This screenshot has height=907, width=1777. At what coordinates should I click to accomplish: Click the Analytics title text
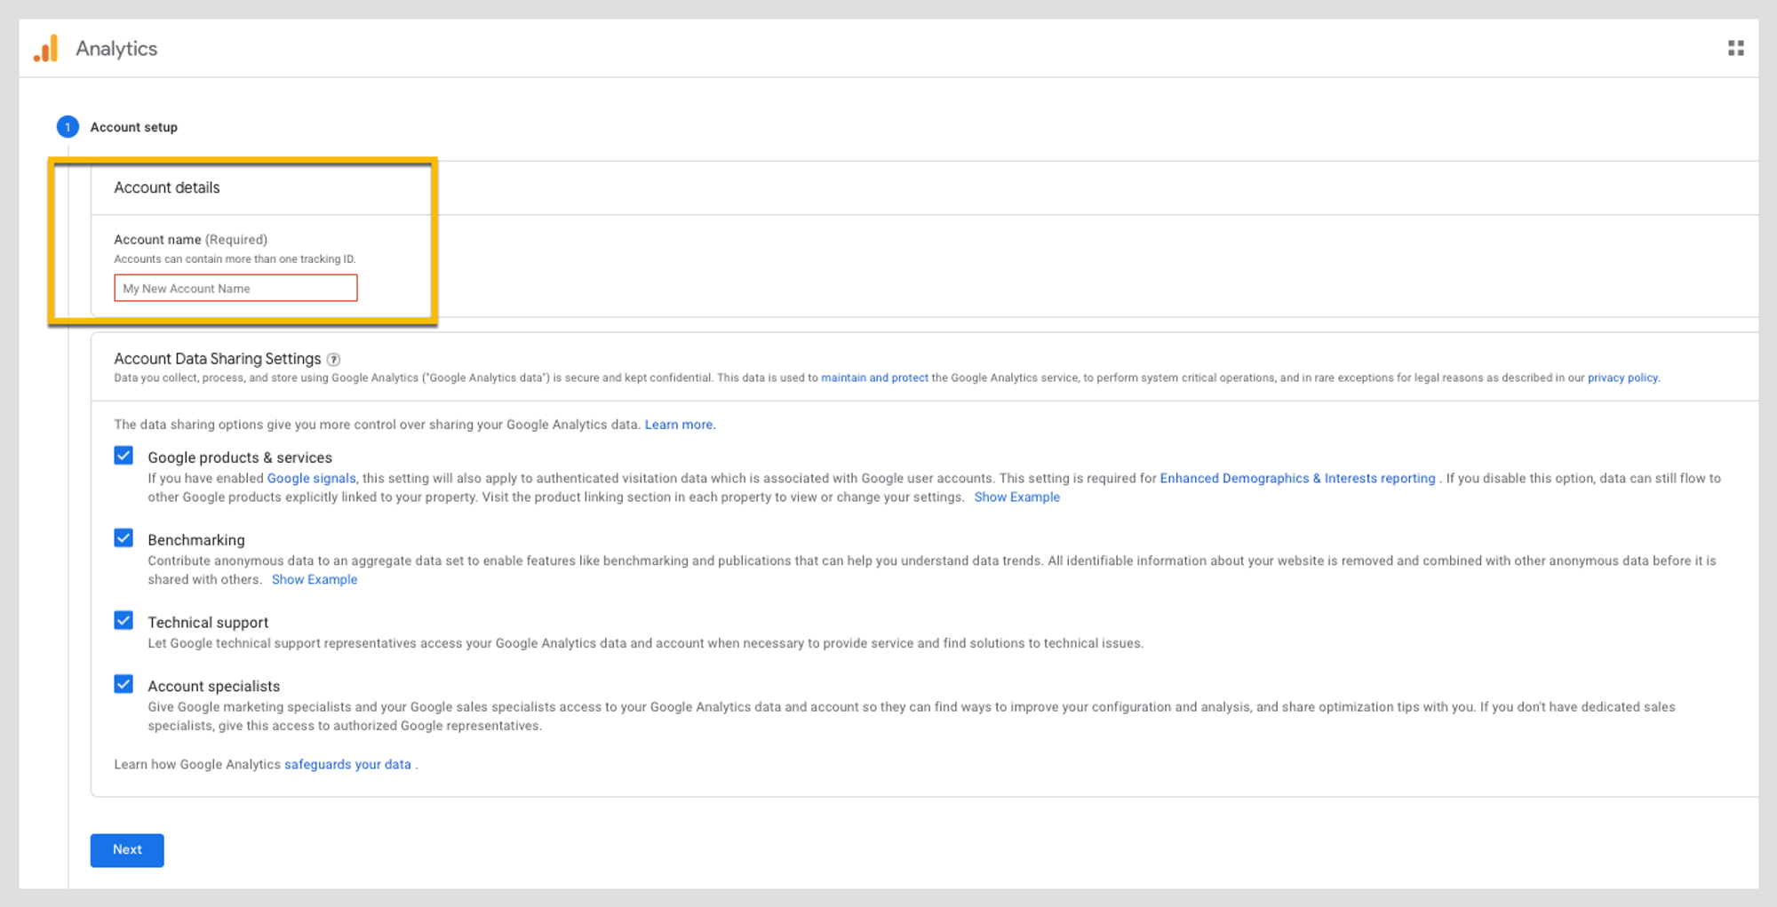coord(116,49)
